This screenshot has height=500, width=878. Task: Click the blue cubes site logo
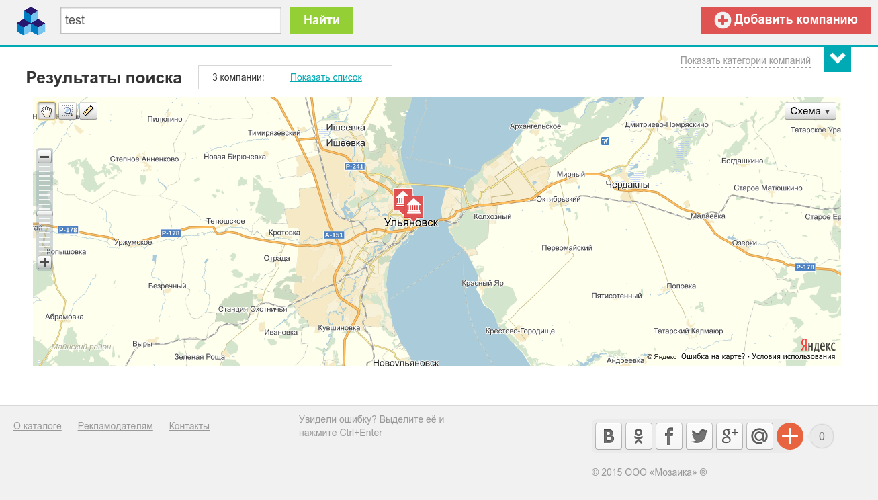31,21
